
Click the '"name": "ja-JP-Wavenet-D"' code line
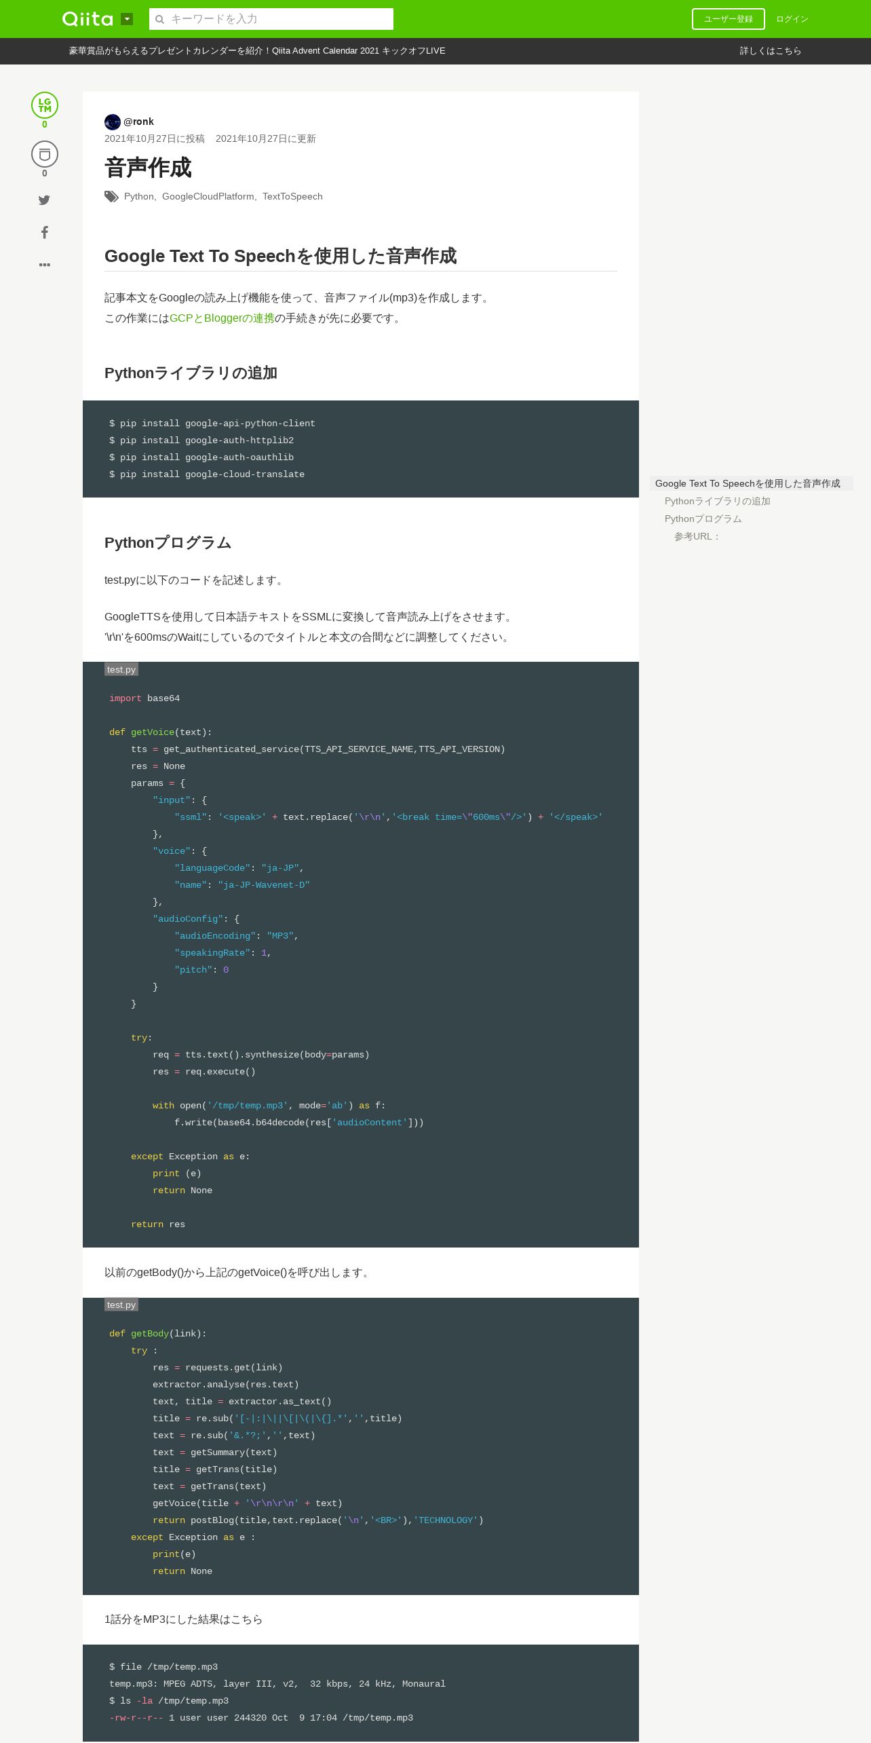click(x=242, y=885)
